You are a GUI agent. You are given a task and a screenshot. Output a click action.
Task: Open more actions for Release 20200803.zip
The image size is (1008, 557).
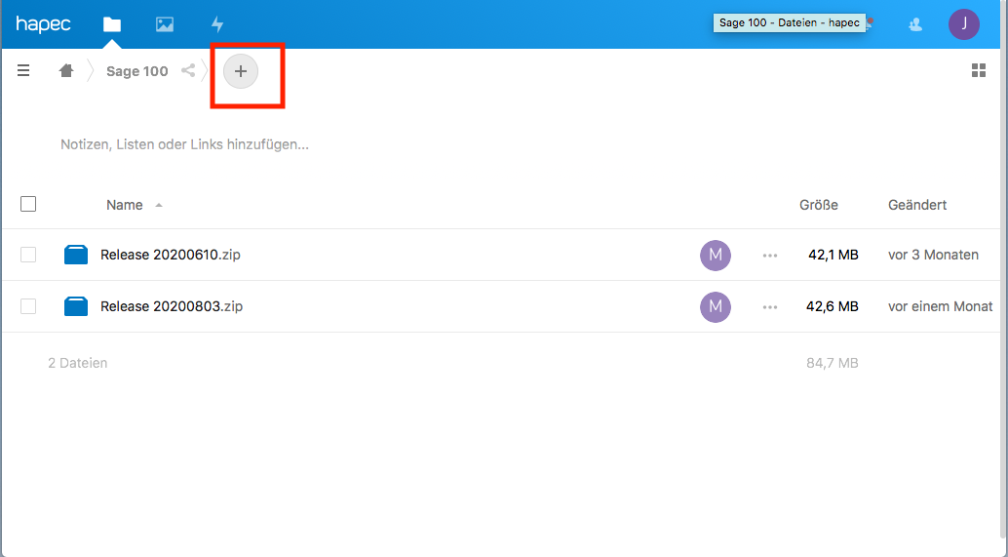(770, 307)
